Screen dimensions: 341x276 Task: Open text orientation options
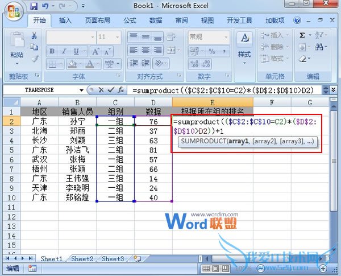pyautogui.click(x=160, y=64)
